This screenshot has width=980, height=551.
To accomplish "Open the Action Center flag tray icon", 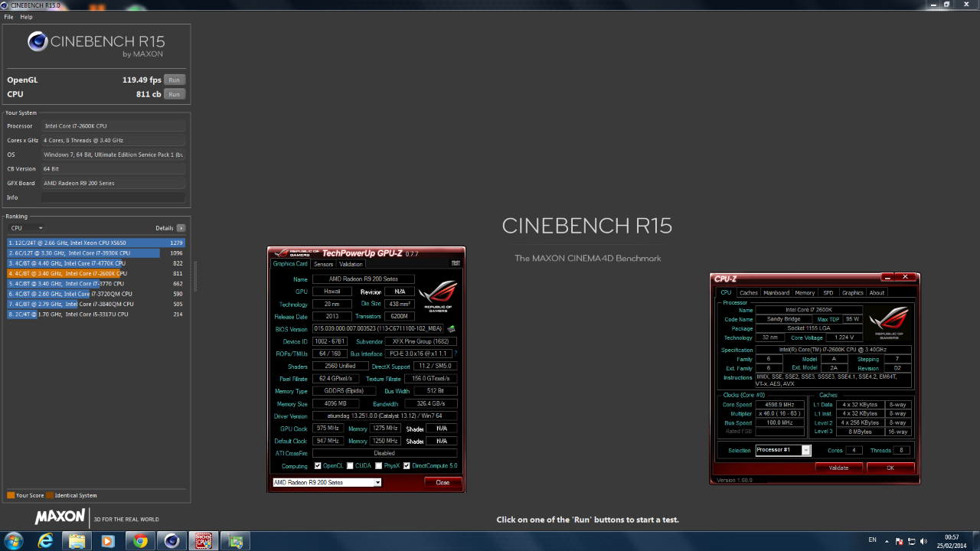I will 900,541.
